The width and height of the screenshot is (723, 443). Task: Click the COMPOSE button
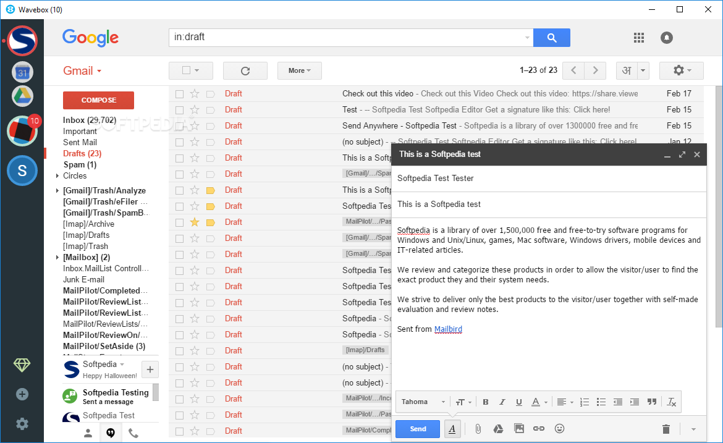(99, 100)
